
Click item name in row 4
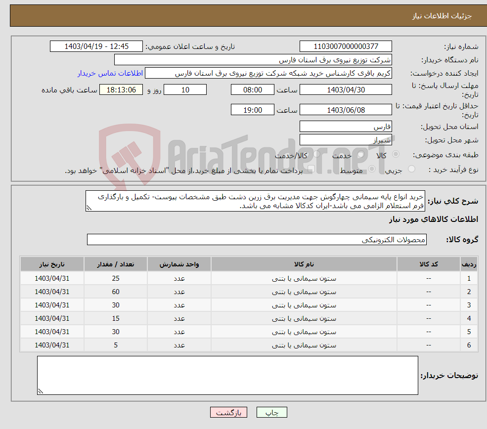[x=304, y=319]
